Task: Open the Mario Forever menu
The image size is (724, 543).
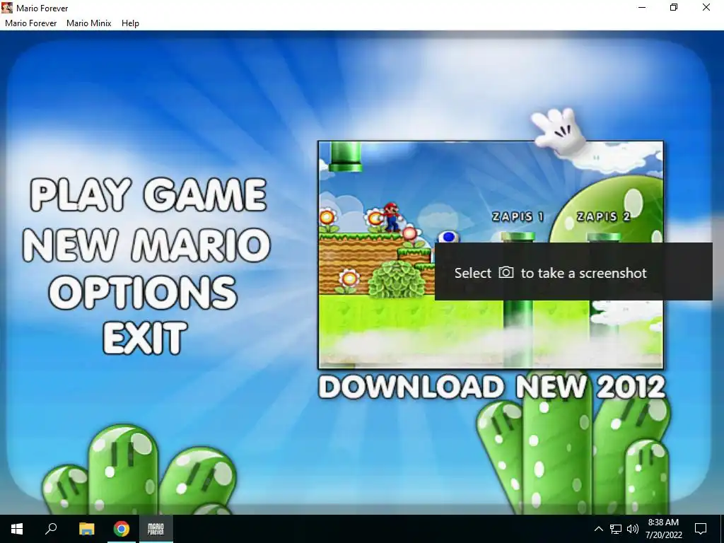Action: (x=30, y=23)
